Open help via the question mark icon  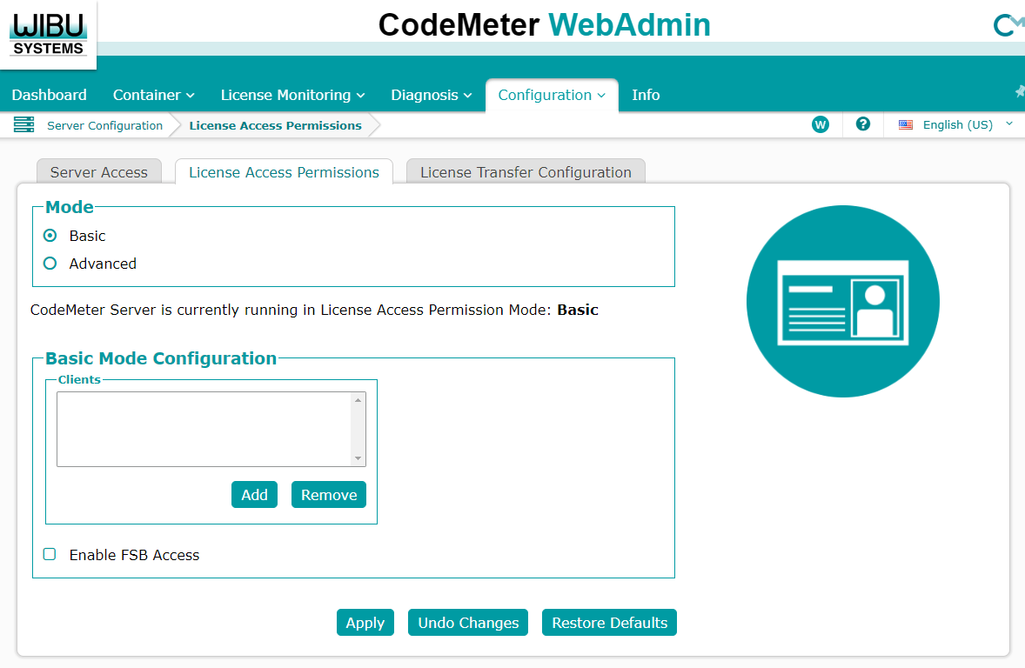863,124
